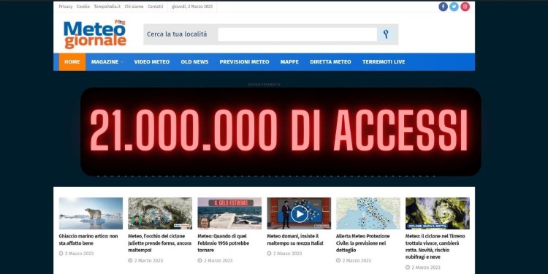Read 'l'occhio del ciclone Juliette' headline

point(160,243)
